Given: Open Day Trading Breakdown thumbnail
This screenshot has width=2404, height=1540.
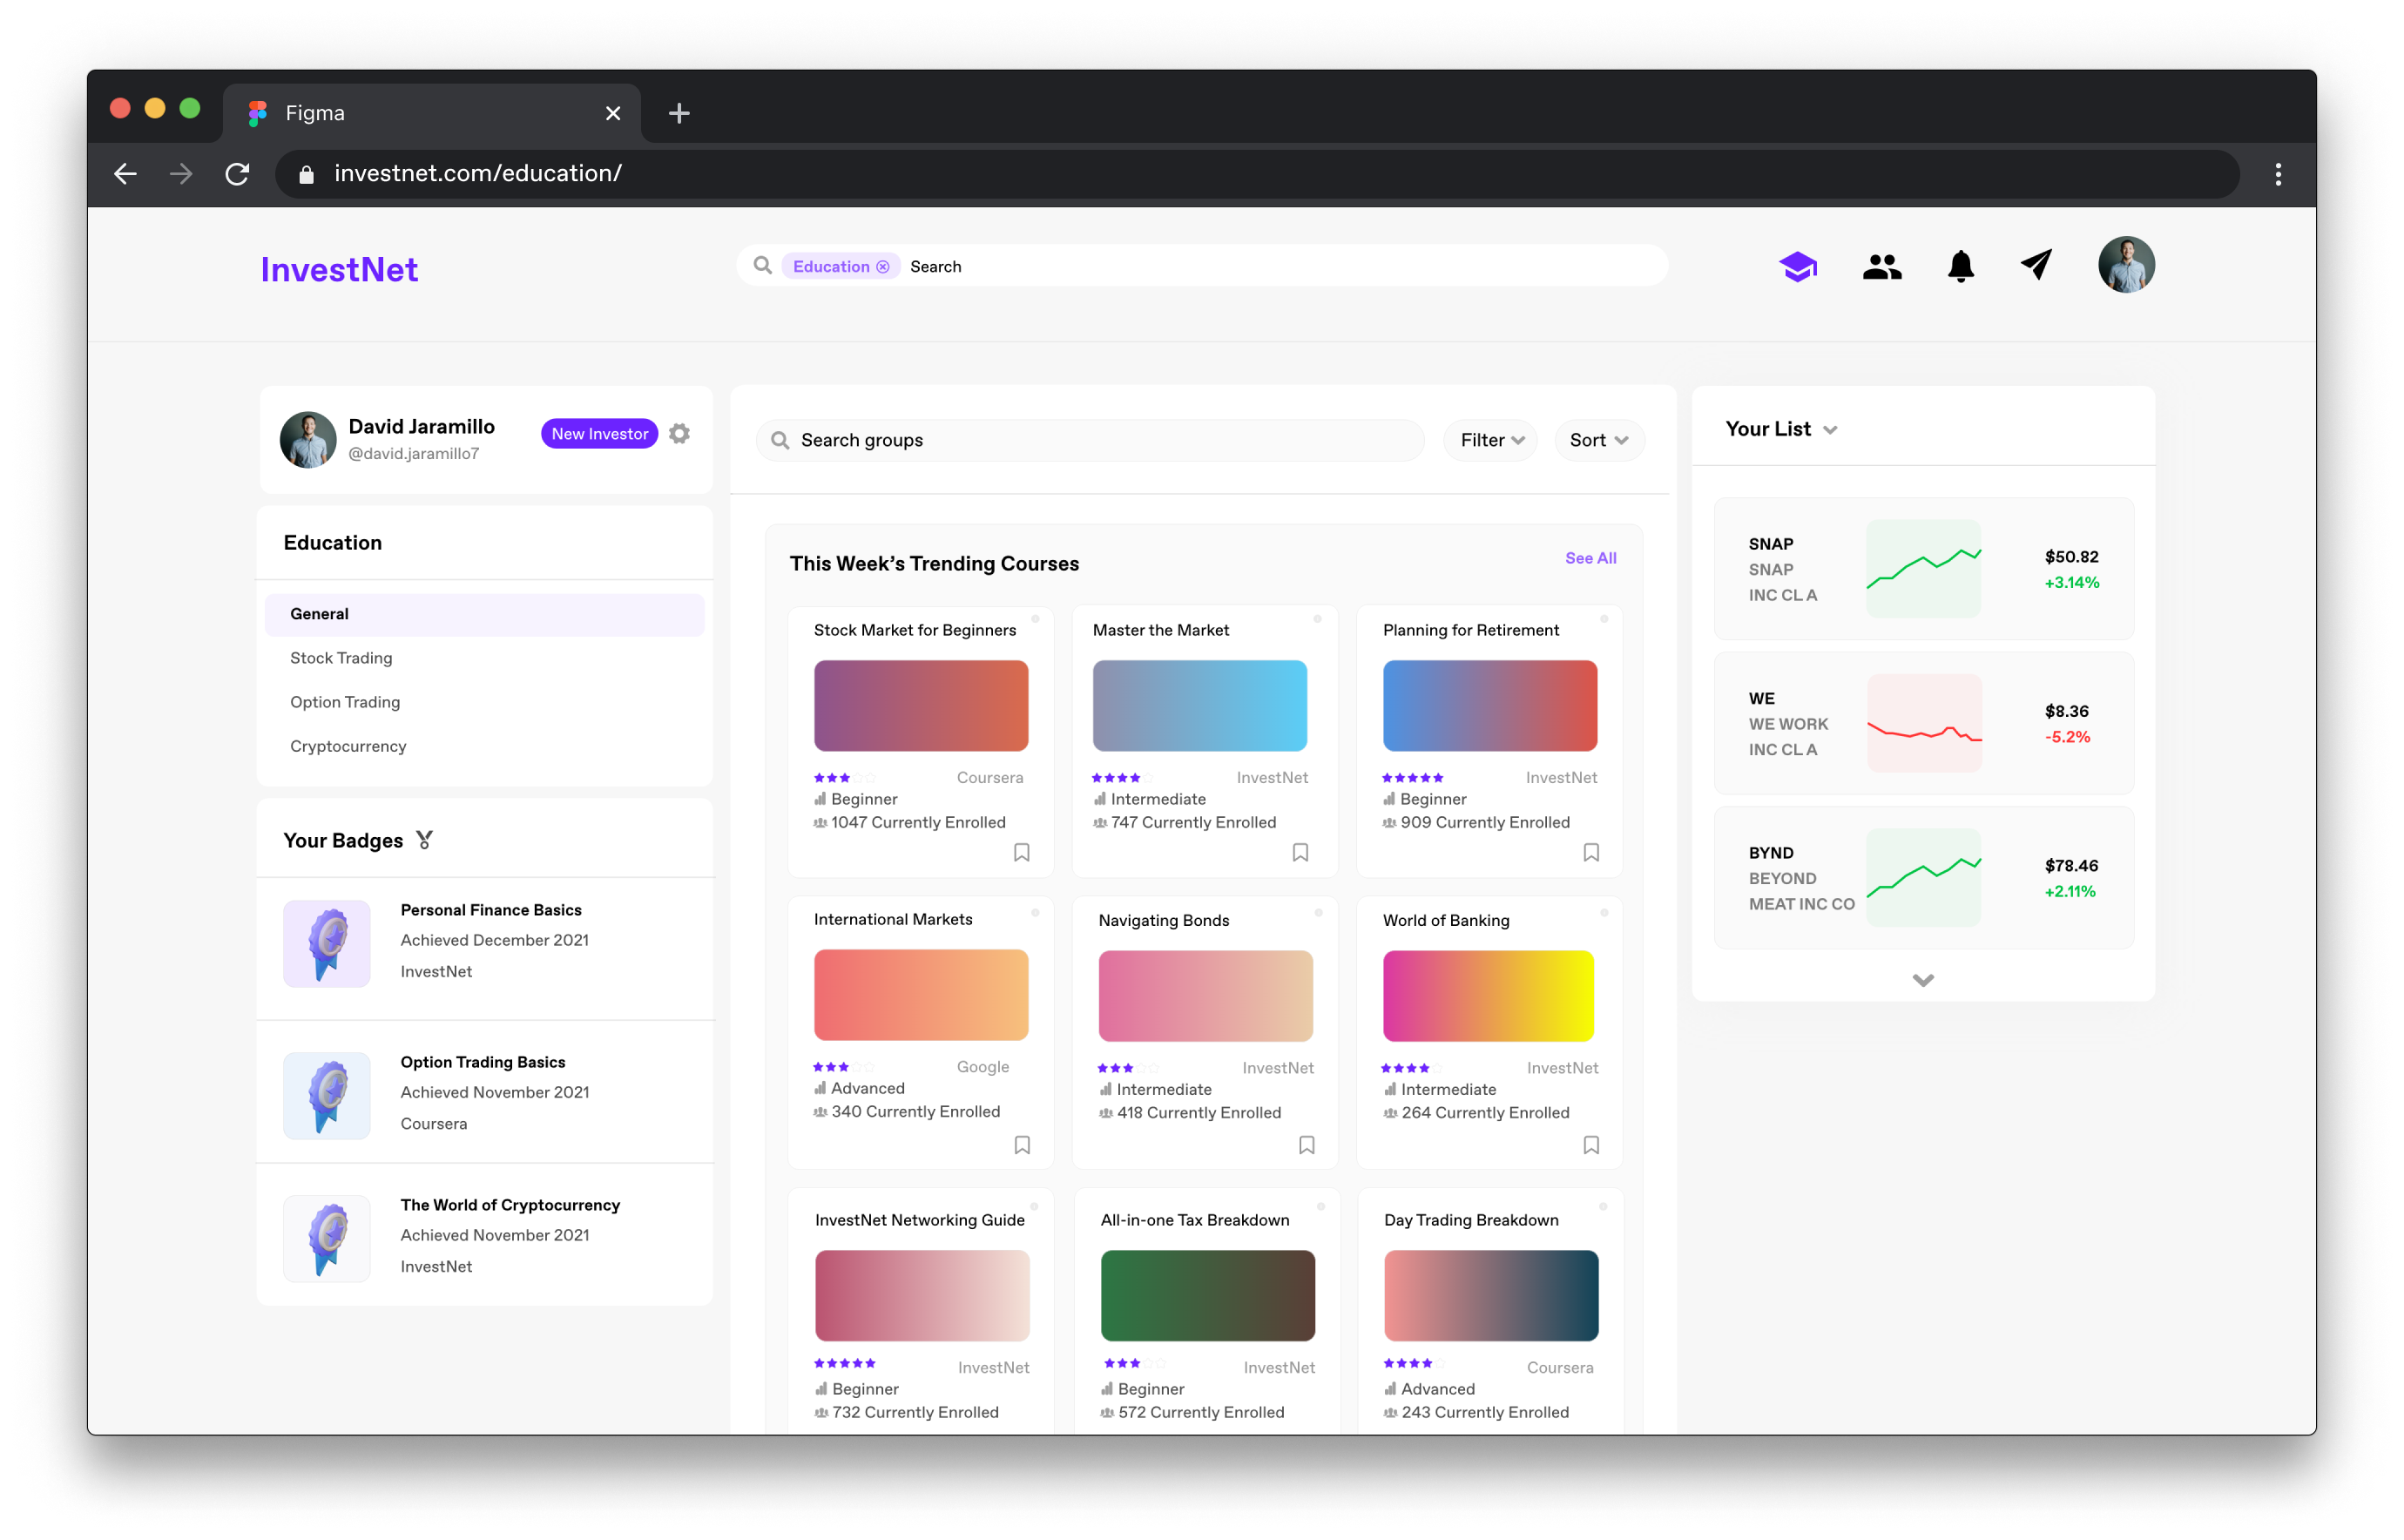Looking at the screenshot, I should tap(1490, 1295).
